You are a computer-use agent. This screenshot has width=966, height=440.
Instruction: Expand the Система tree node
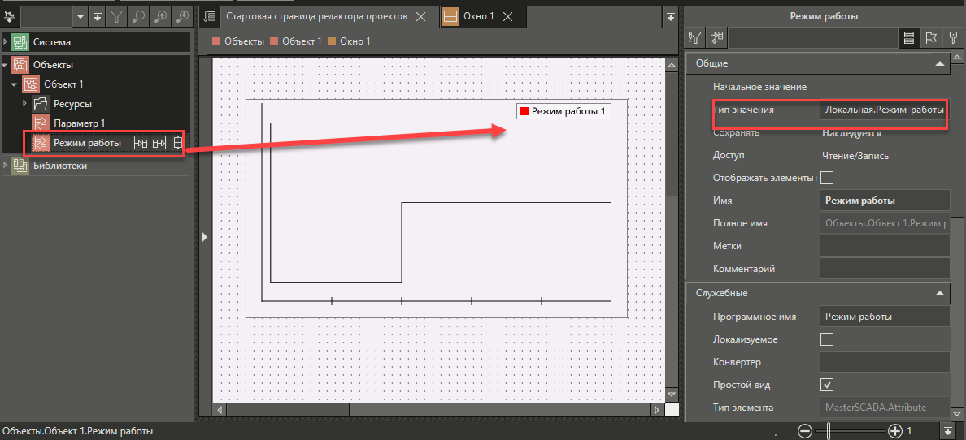coord(6,41)
